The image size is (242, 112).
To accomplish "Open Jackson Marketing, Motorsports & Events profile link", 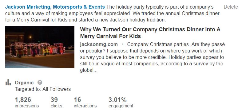I will (x=55, y=7).
